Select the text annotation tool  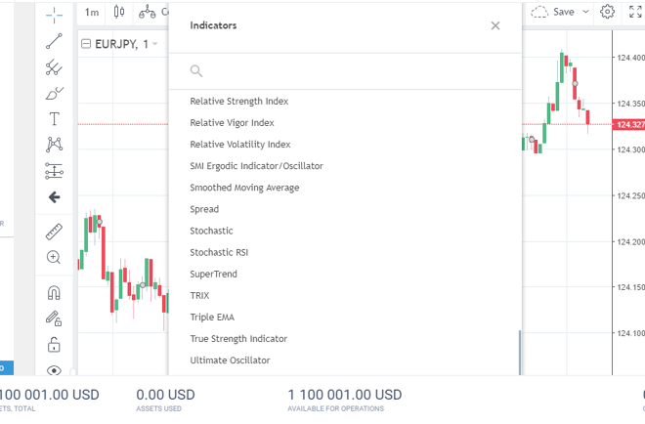54,119
